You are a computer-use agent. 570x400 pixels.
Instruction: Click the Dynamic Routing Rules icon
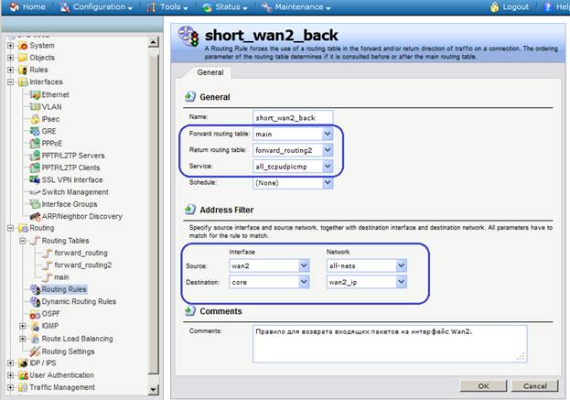click(x=35, y=301)
